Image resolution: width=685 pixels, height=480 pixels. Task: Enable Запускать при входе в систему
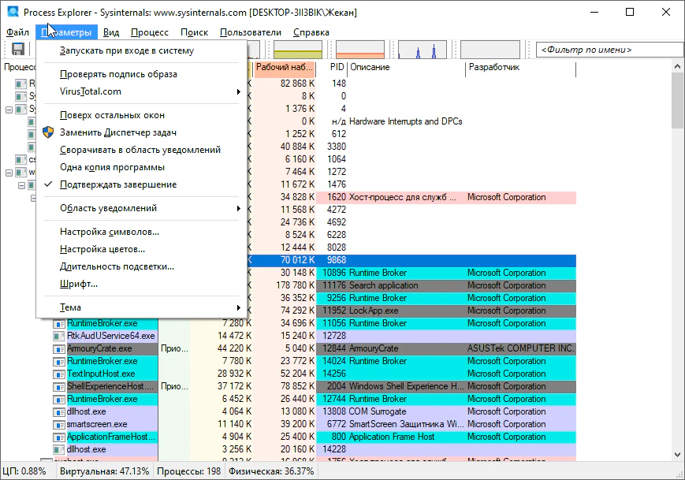pos(126,50)
